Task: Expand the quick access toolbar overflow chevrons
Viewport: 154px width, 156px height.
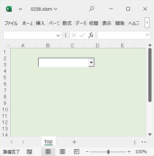Action: point(20,9)
